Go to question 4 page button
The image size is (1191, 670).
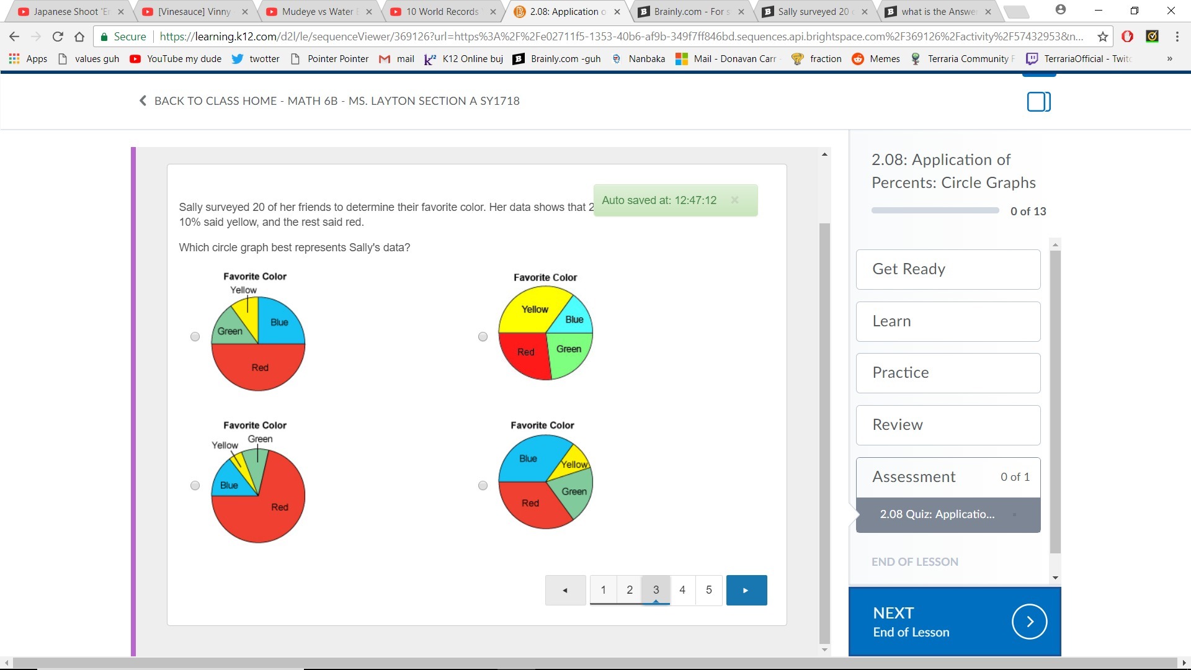coord(682,590)
